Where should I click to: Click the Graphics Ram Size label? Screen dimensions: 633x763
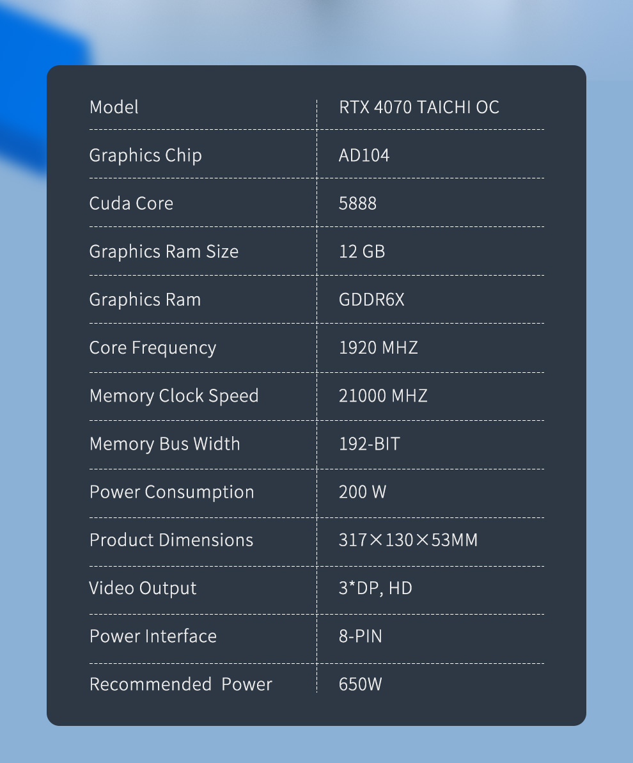click(164, 252)
